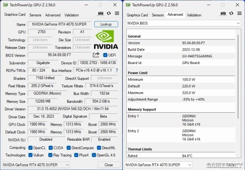Image resolution: width=245 pixels, height=170 pixels.
Task: Click the Version row value 95.04.69.00.F7
Action: [x=194, y=43]
